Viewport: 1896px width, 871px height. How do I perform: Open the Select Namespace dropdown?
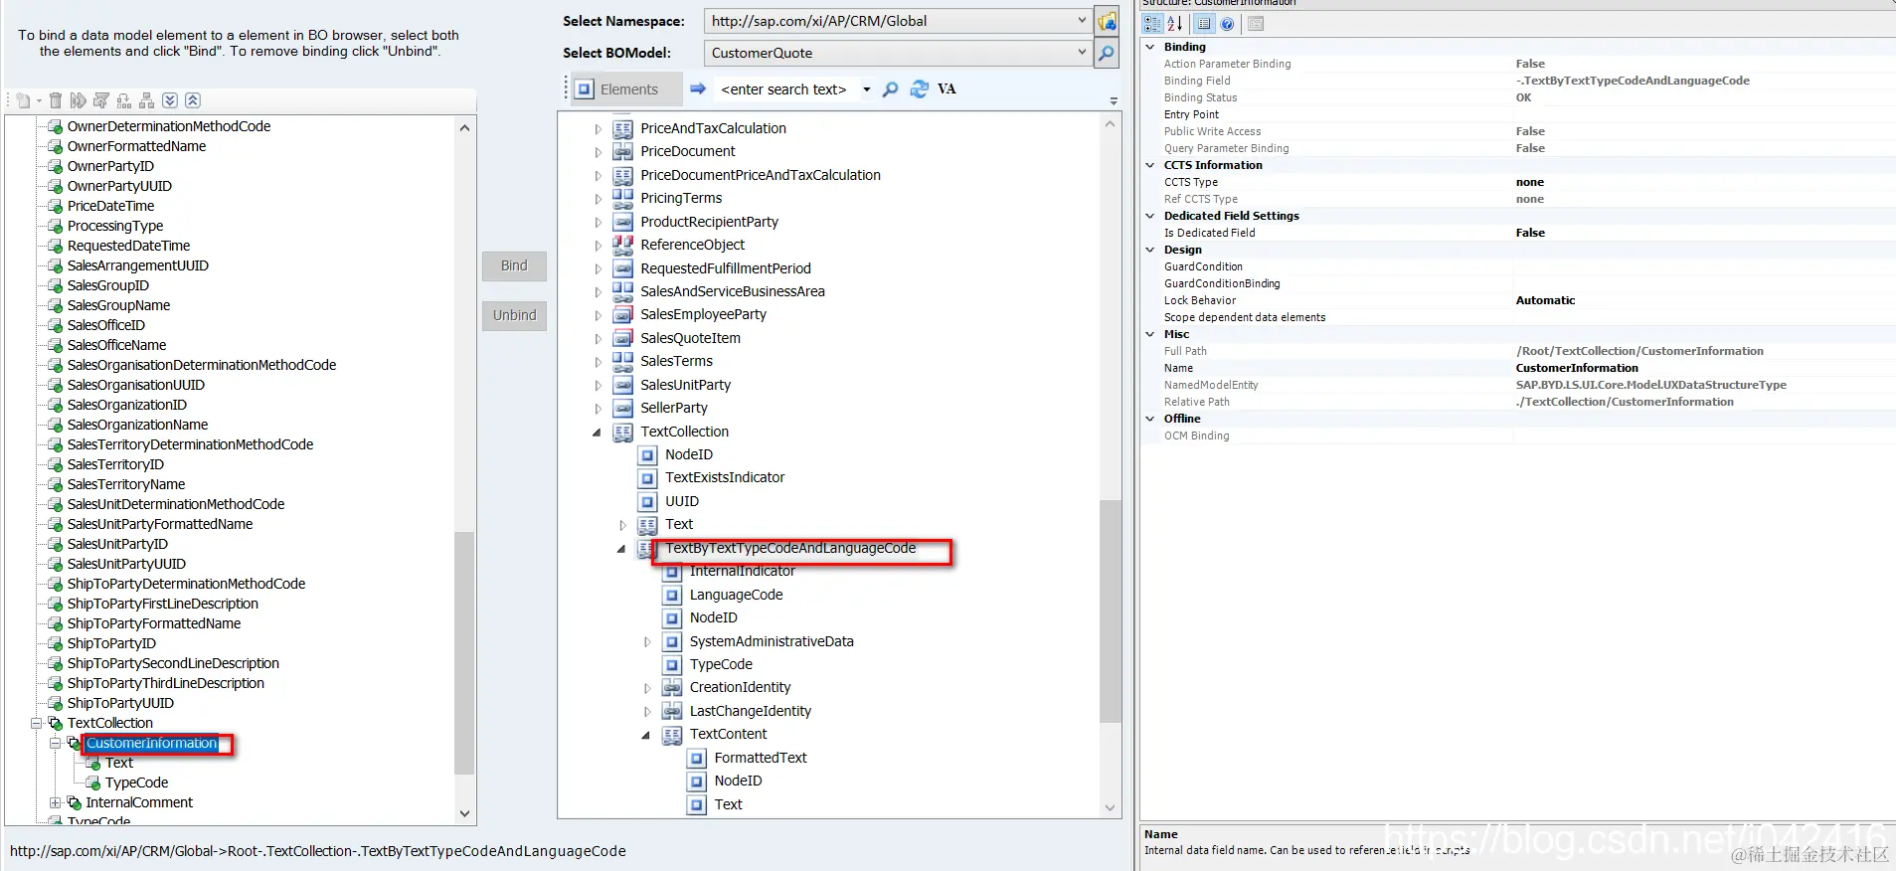coord(1082,21)
